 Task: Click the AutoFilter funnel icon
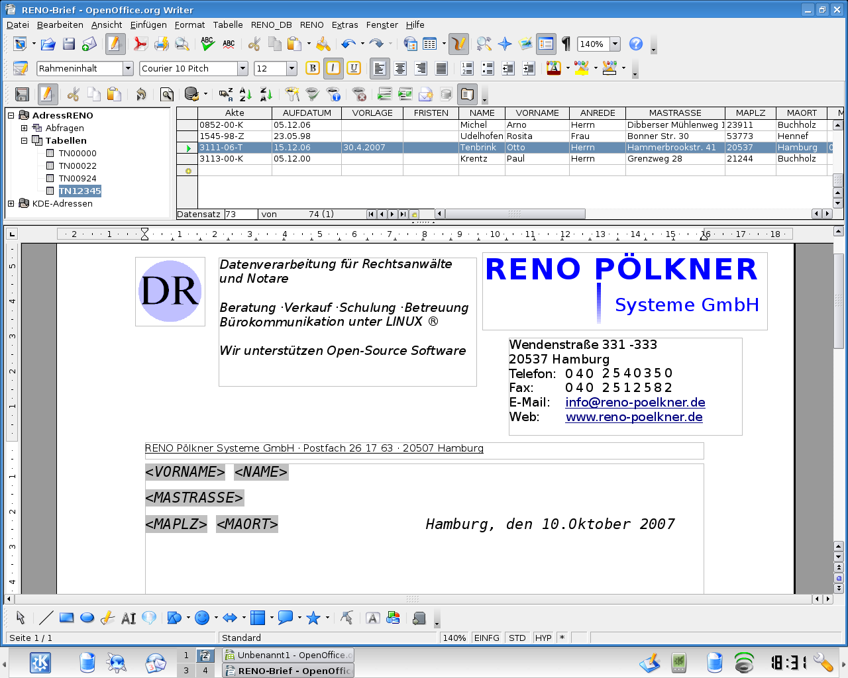[291, 94]
